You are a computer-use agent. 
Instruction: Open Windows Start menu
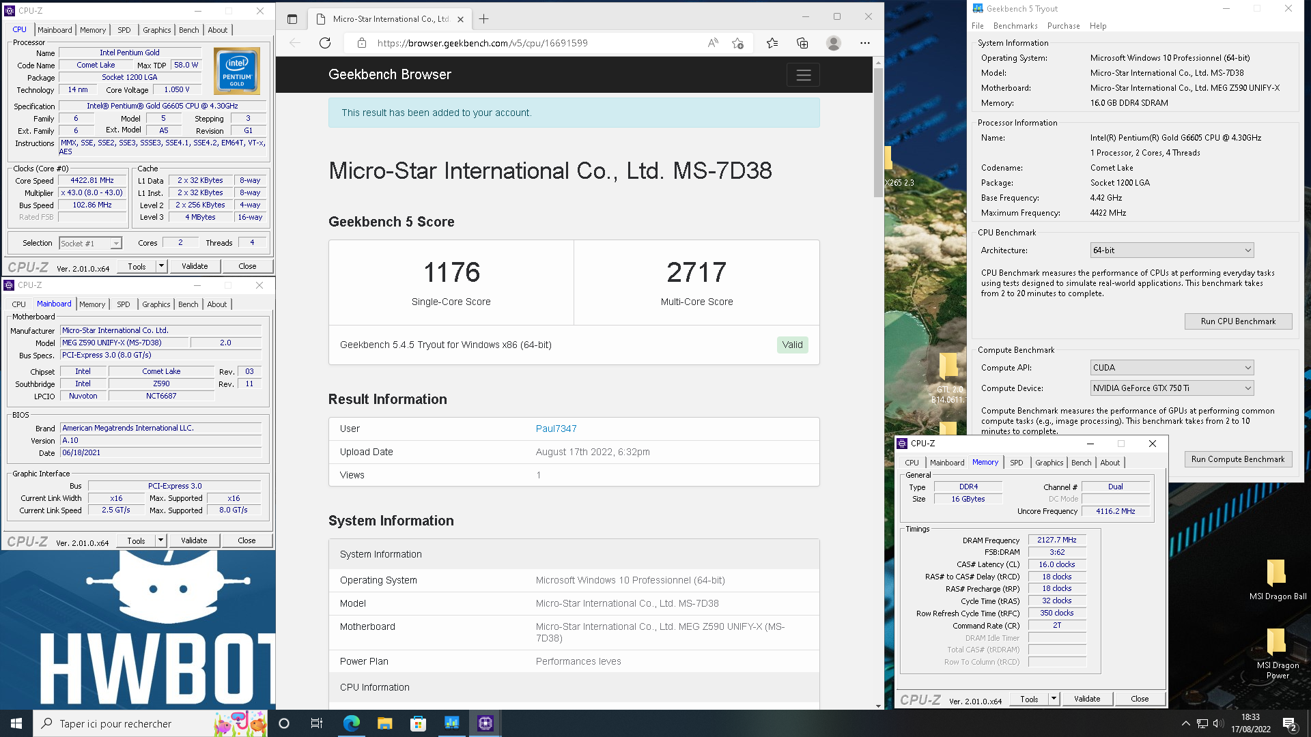(16, 723)
